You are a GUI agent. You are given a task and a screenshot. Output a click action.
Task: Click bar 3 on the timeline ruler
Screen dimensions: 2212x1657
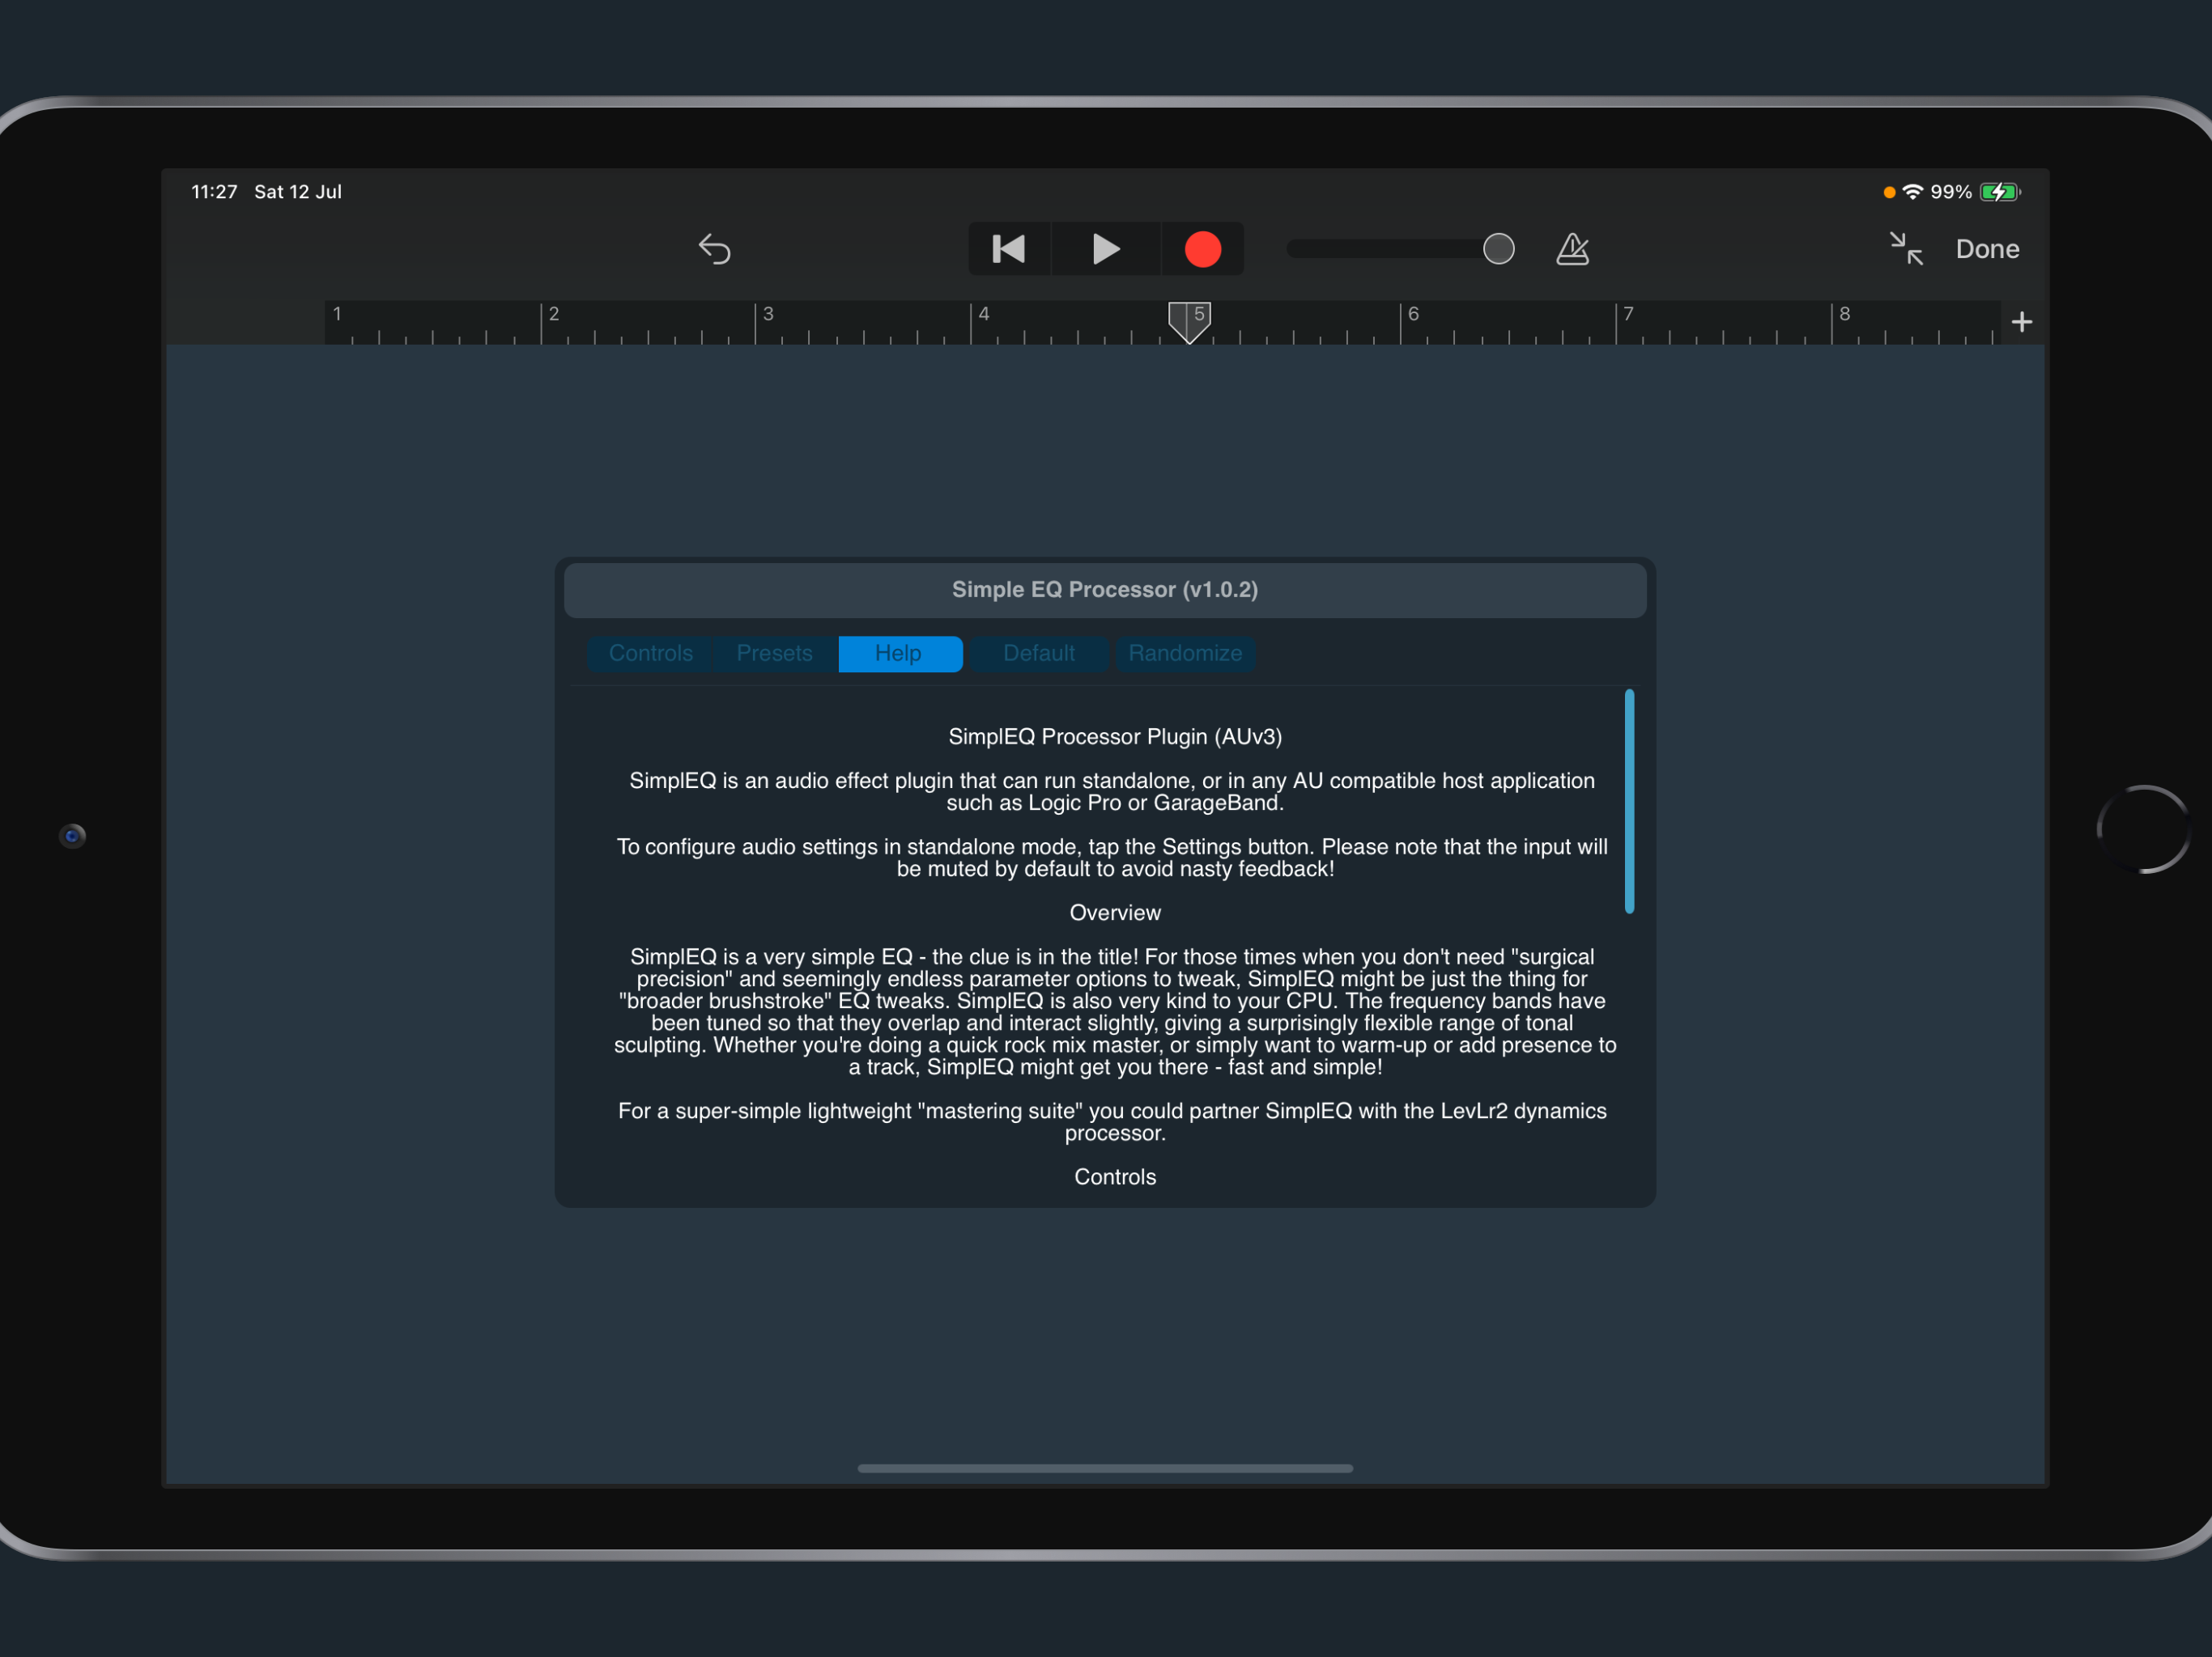[x=768, y=314]
